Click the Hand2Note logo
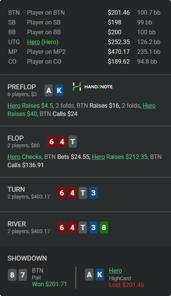Image resolution: width=171 pixels, height=296 pixels. tap(93, 87)
